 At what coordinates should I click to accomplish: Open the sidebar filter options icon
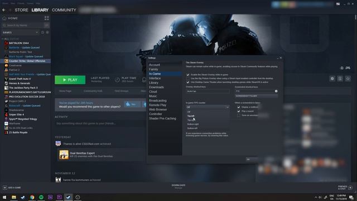pos(47,25)
